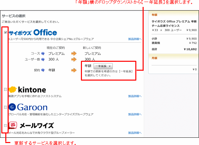Click the Garoon logo icon
The height and width of the screenshot is (145, 199).
(x=12, y=107)
